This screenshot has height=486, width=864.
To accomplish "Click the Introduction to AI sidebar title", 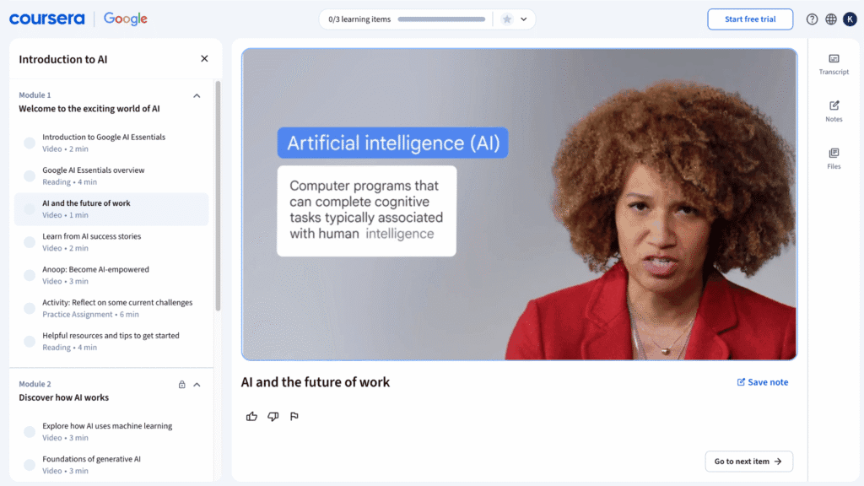I will tap(63, 59).
